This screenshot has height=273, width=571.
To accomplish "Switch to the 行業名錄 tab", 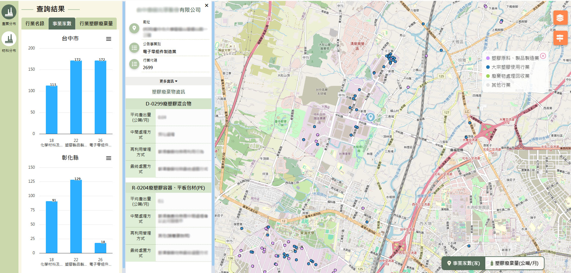I will [35, 23].
